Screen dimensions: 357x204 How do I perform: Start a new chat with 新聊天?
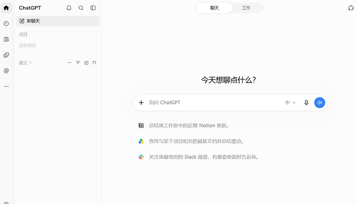click(58, 21)
